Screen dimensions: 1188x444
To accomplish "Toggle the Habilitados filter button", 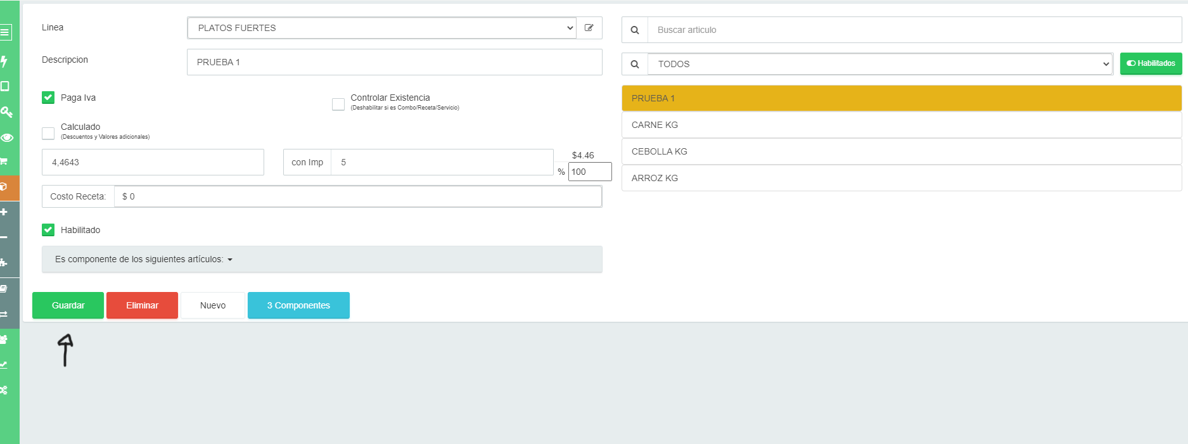I will 1150,63.
